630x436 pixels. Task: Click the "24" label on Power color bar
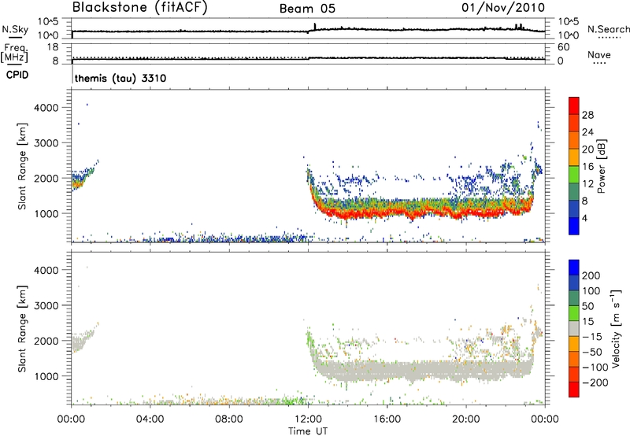point(587,132)
